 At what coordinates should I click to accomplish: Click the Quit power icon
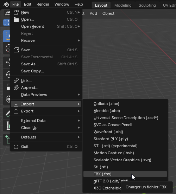pos(16,147)
